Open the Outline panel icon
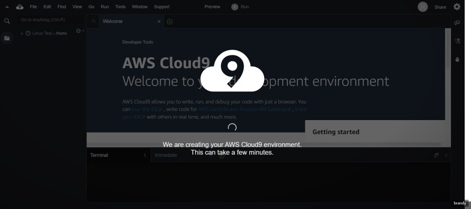The height and width of the screenshot is (209, 471). 457,41
